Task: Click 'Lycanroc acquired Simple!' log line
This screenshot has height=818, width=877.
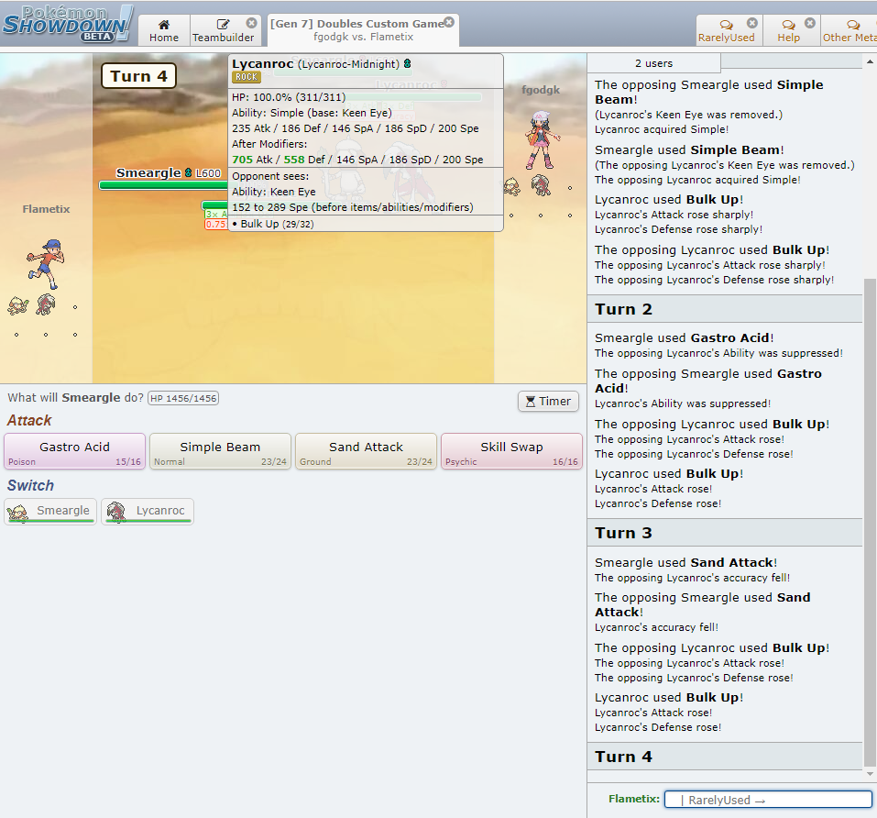Action: coord(661,129)
